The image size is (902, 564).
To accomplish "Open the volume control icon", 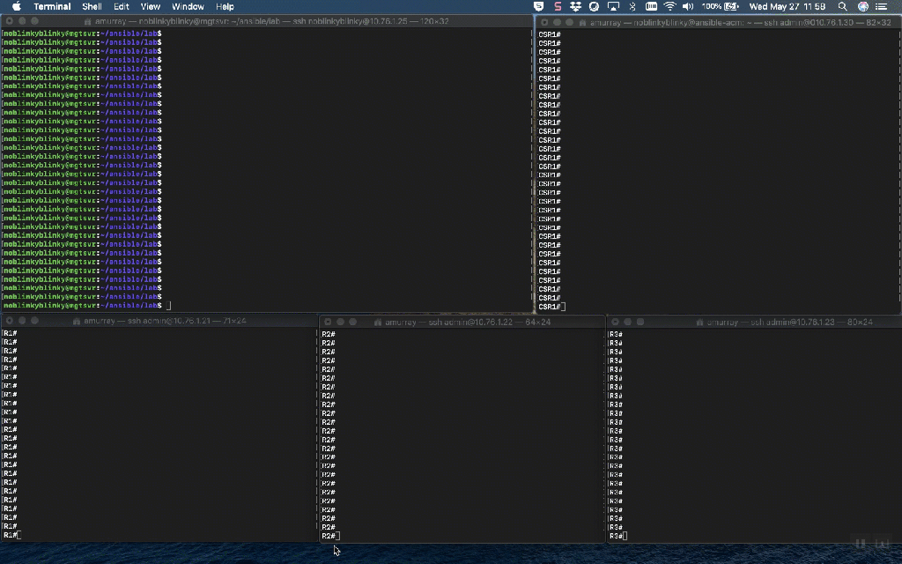I will coord(688,6).
